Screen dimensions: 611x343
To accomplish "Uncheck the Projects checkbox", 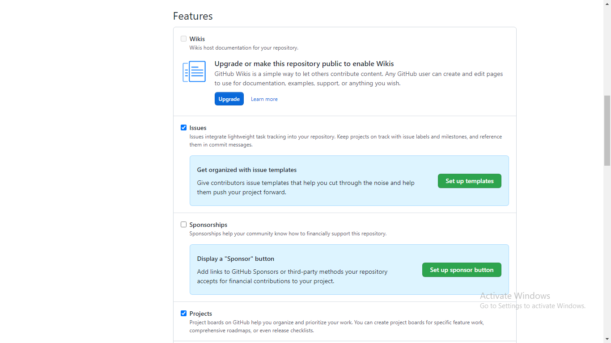I will point(183,314).
